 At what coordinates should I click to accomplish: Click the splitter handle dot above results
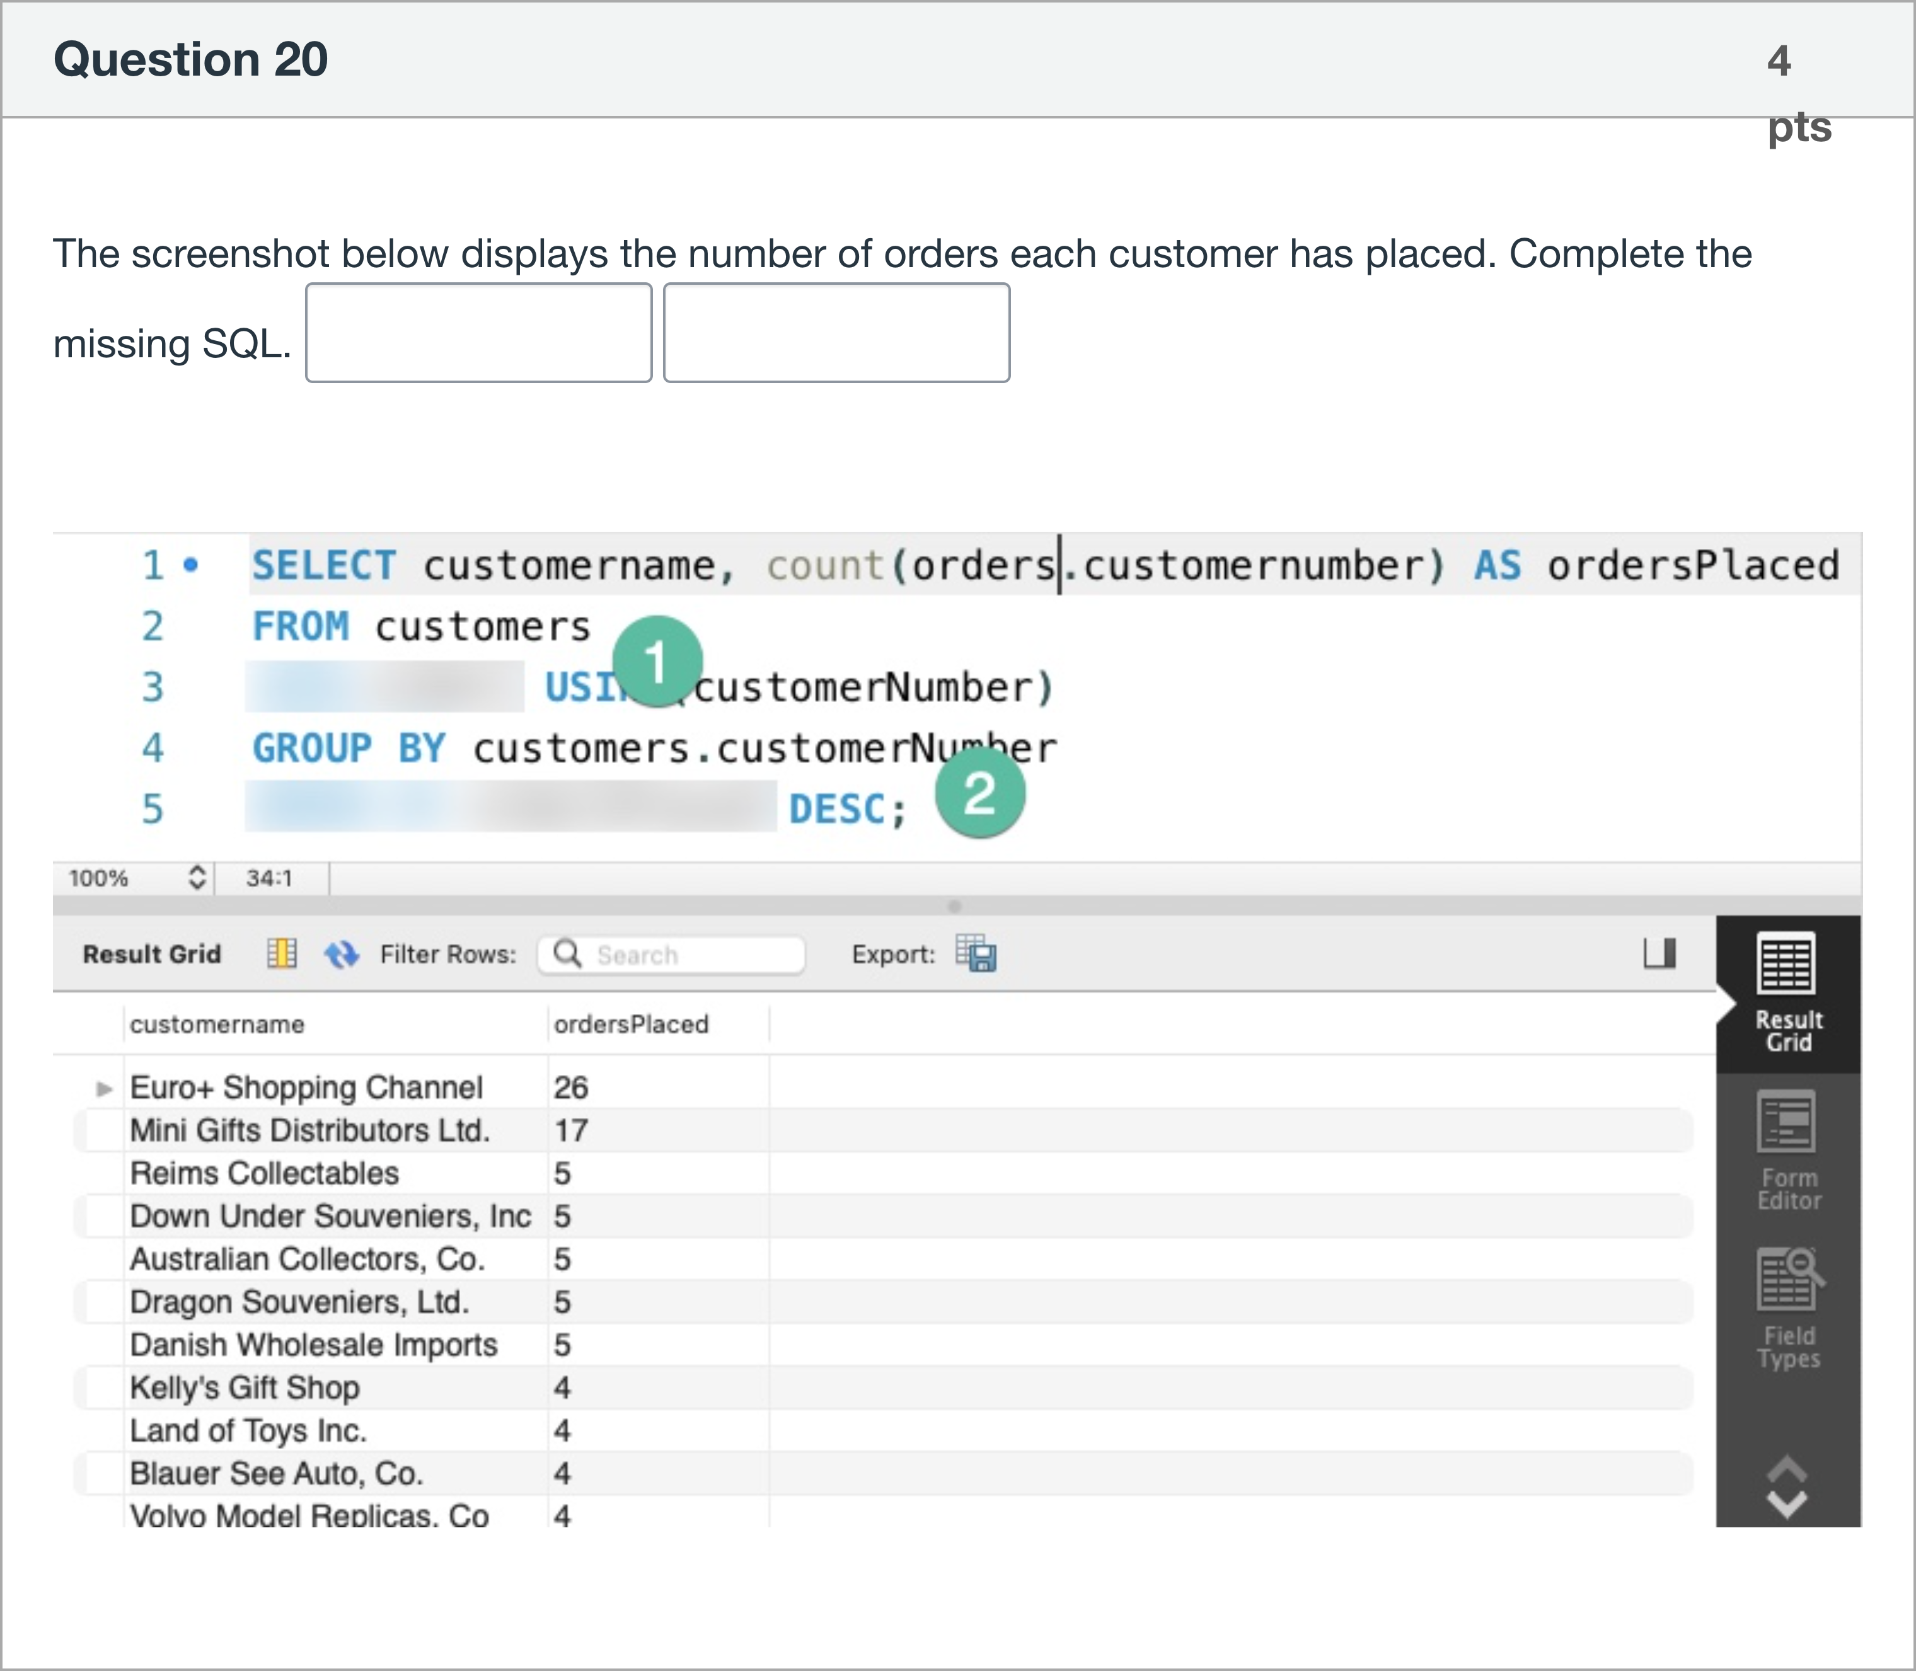[954, 905]
